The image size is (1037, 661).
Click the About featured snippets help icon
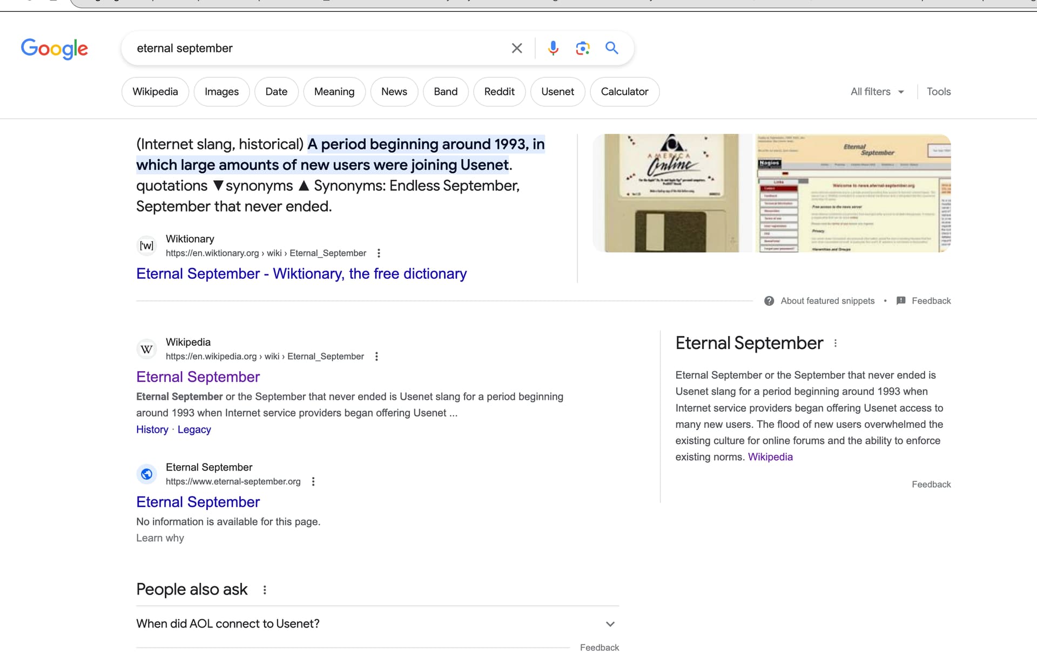pyautogui.click(x=769, y=301)
